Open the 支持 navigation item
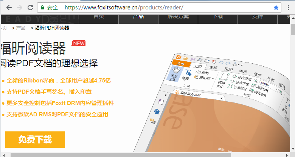This screenshot has width=295, height=157. (258, 17)
